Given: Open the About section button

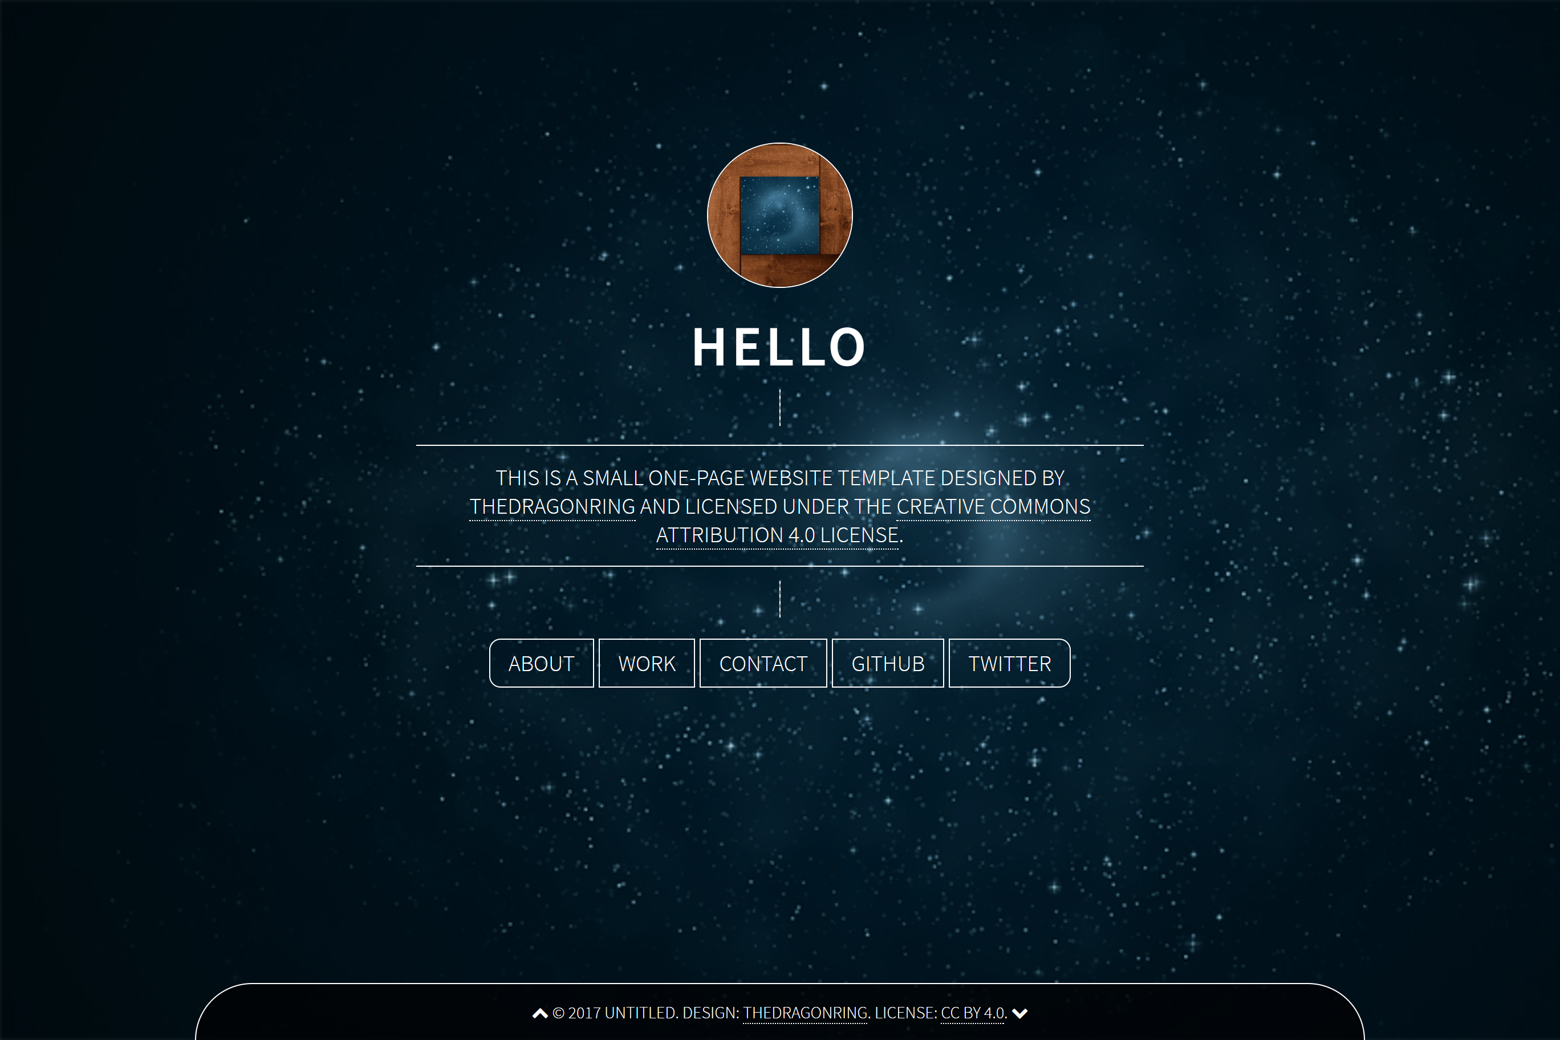Looking at the screenshot, I should [541, 663].
